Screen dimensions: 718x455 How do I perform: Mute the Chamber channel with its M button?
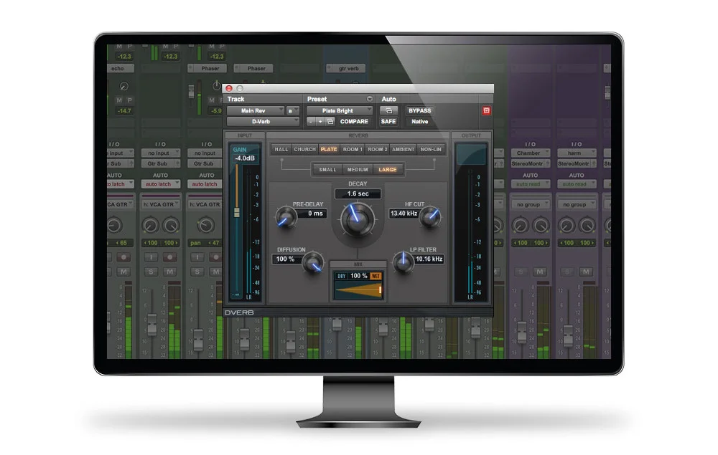(x=540, y=272)
